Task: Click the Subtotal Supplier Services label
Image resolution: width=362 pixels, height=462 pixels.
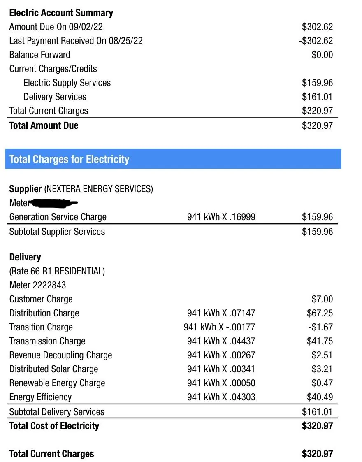Action: pyautogui.click(x=57, y=232)
